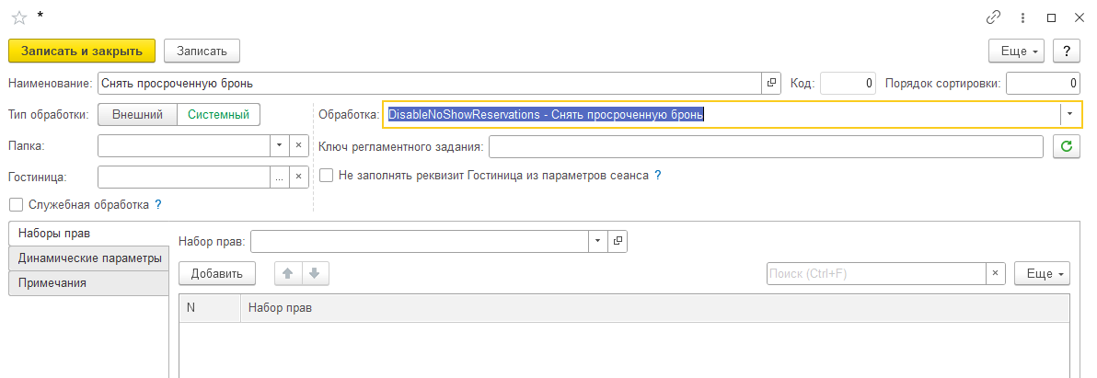Refresh the Ключ регламентного задания value
The height and width of the screenshot is (378, 1097).
pyautogui.click(x=1067, y=147)
